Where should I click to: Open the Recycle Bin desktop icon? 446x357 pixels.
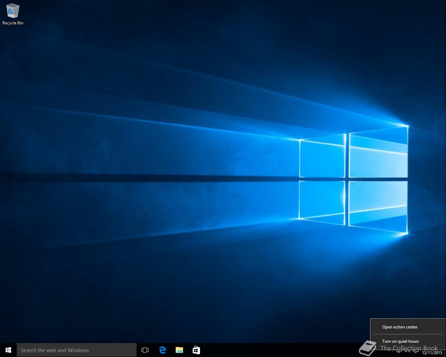(13, 14)
